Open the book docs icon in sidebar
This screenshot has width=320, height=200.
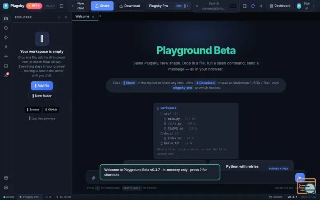point(6,66)
